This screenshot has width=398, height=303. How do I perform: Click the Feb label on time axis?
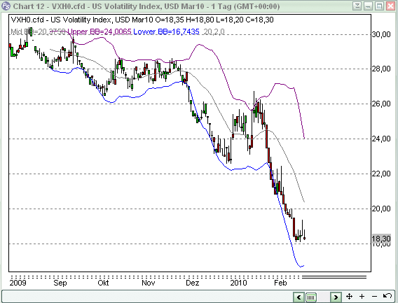click(x=280, y=283)
